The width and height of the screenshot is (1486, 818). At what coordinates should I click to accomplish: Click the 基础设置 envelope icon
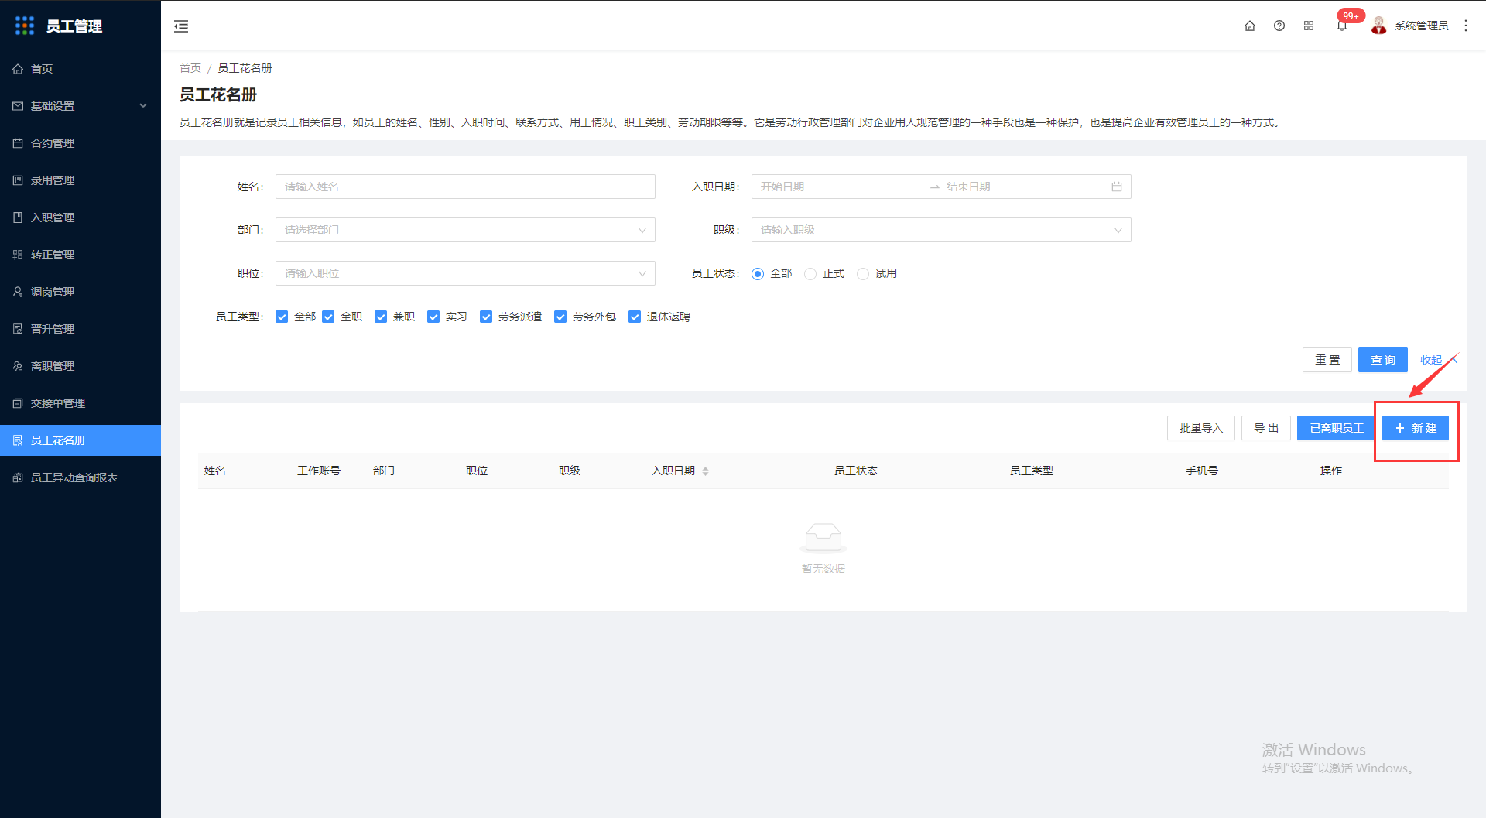click(x=18, y=106)
